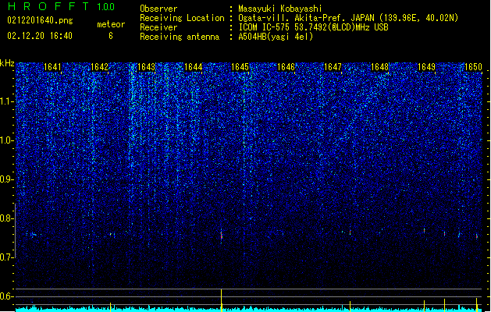491x312 pixels.
Task: Click the 1647 time axis label
Action: click(333, 67)
